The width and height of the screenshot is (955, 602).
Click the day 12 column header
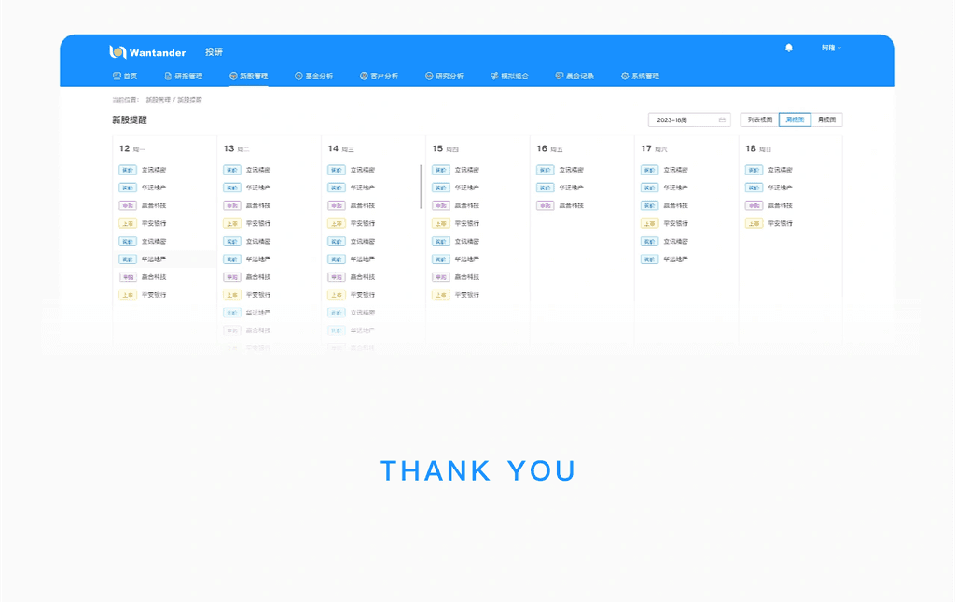(x=132, y=148)
